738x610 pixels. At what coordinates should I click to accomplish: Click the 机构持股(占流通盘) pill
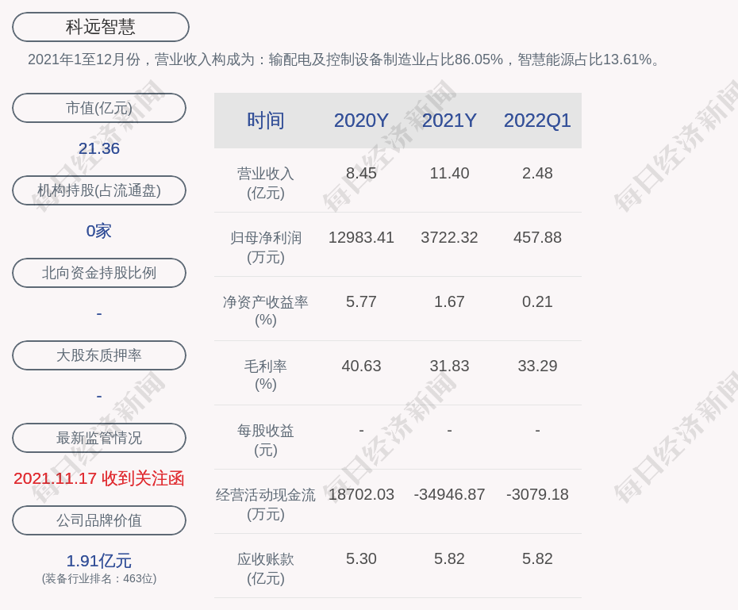tap(99, 190)
